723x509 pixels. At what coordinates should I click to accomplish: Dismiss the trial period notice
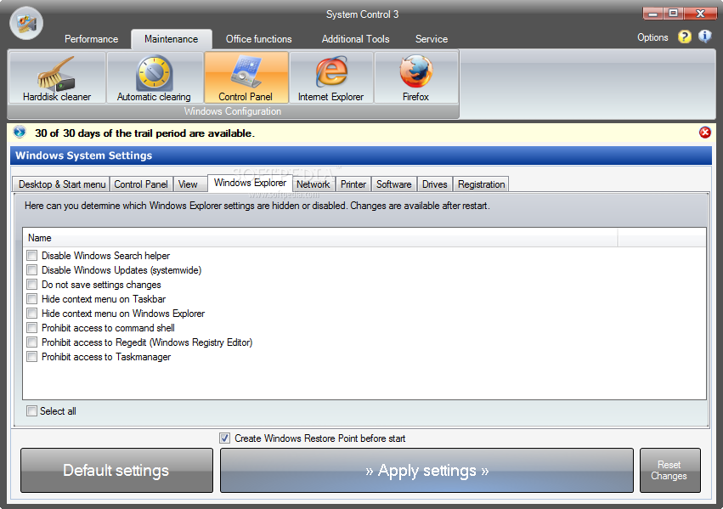coord(704,133)
